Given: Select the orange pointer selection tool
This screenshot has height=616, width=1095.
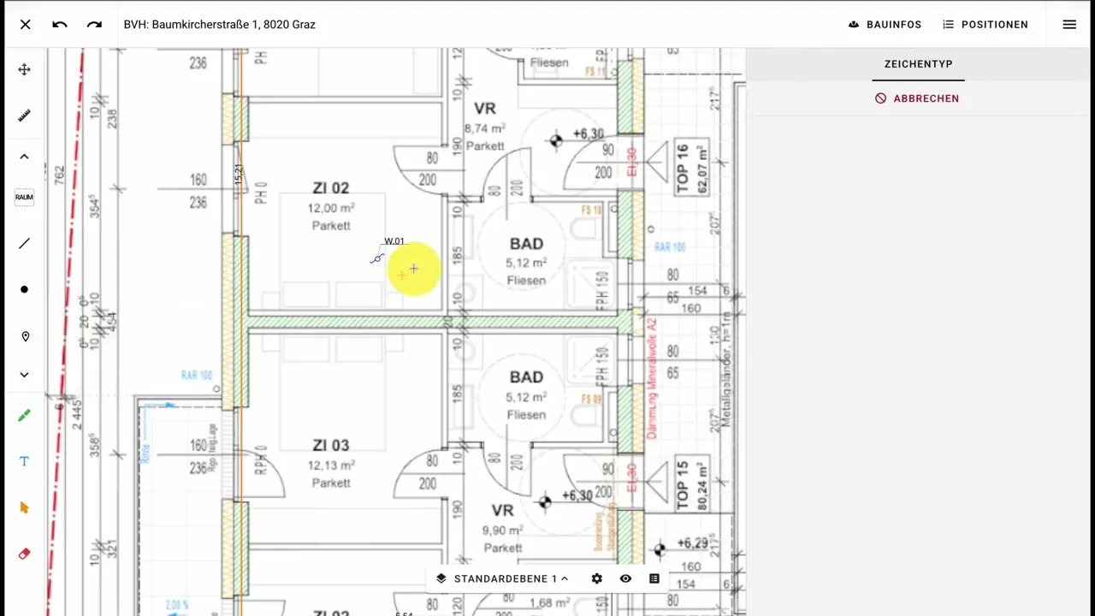Looking at the screenshot, I should pos(24,507).
